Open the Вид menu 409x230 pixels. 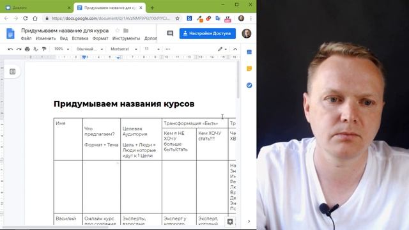coord(64,38)
